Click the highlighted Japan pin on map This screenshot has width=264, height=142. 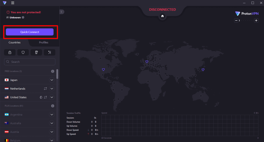point(203,70)
